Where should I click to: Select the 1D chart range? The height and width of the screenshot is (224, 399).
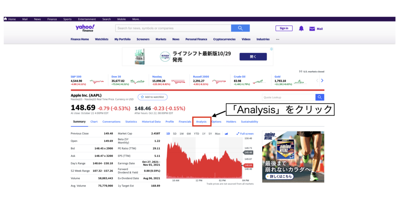tap(168, 134)
